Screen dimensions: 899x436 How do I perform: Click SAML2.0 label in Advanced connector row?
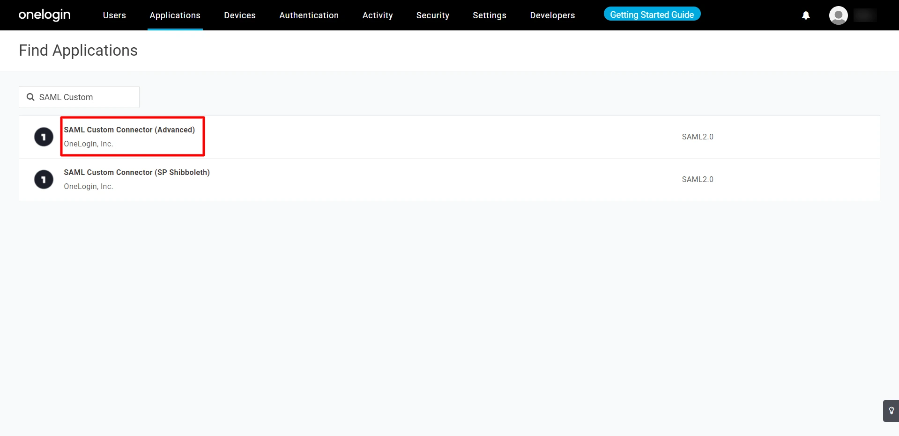(x=698, y=137)
